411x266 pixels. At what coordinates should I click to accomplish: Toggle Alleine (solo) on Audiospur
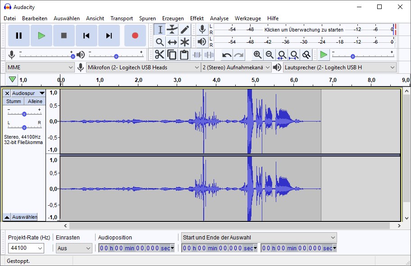click(35, 101)
